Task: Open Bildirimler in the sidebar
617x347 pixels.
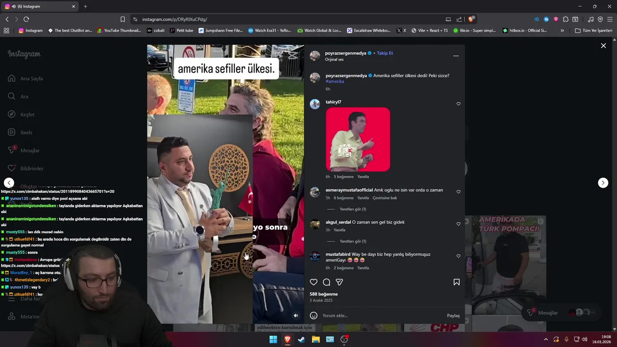Action: [26, 168]
